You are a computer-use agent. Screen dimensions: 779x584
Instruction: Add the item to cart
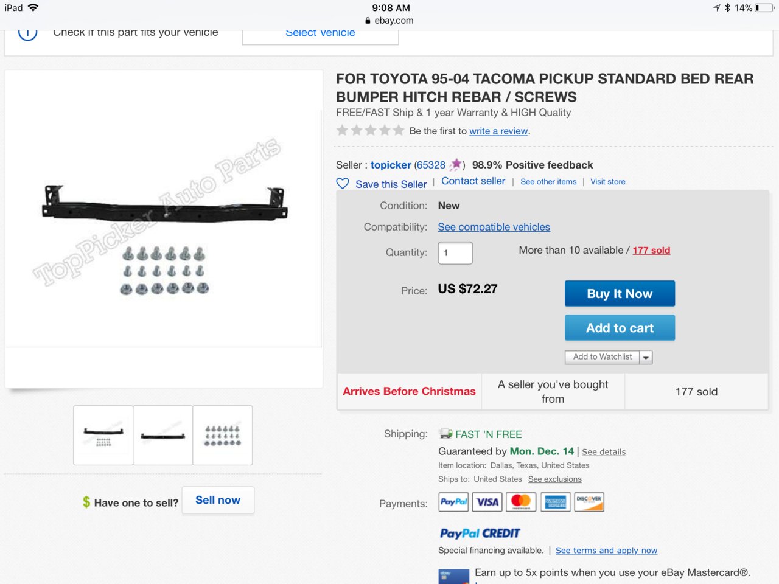coord(620,328)
